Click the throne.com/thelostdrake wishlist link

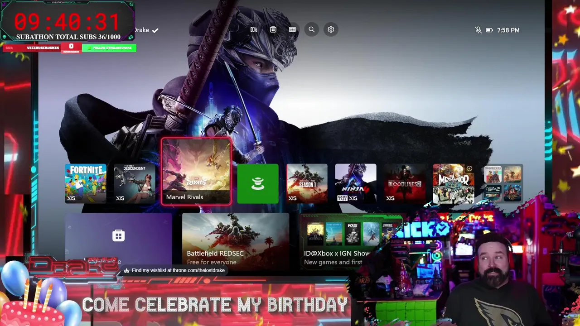click(x=174, y=270)
